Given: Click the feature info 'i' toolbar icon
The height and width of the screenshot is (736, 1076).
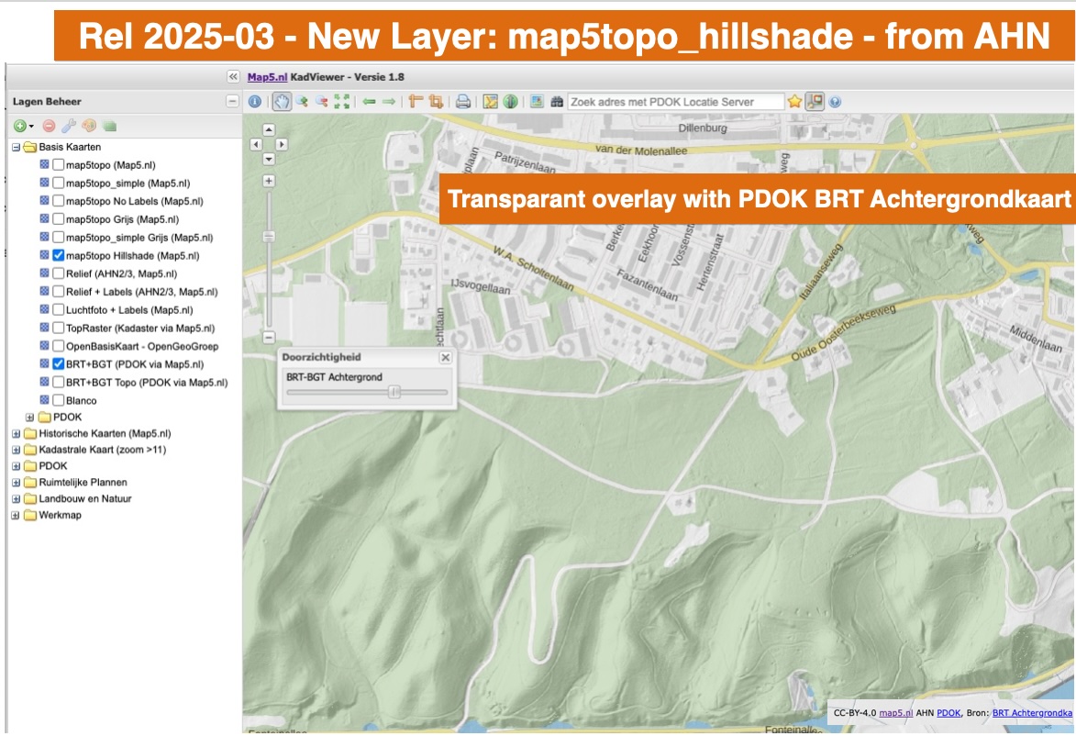Looking at the screenshot, I should click(255, 102).
